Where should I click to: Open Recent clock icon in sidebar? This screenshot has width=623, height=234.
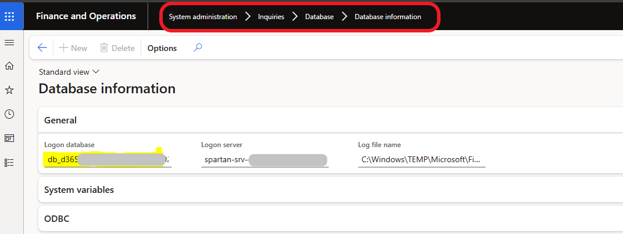tap(9, 115)
